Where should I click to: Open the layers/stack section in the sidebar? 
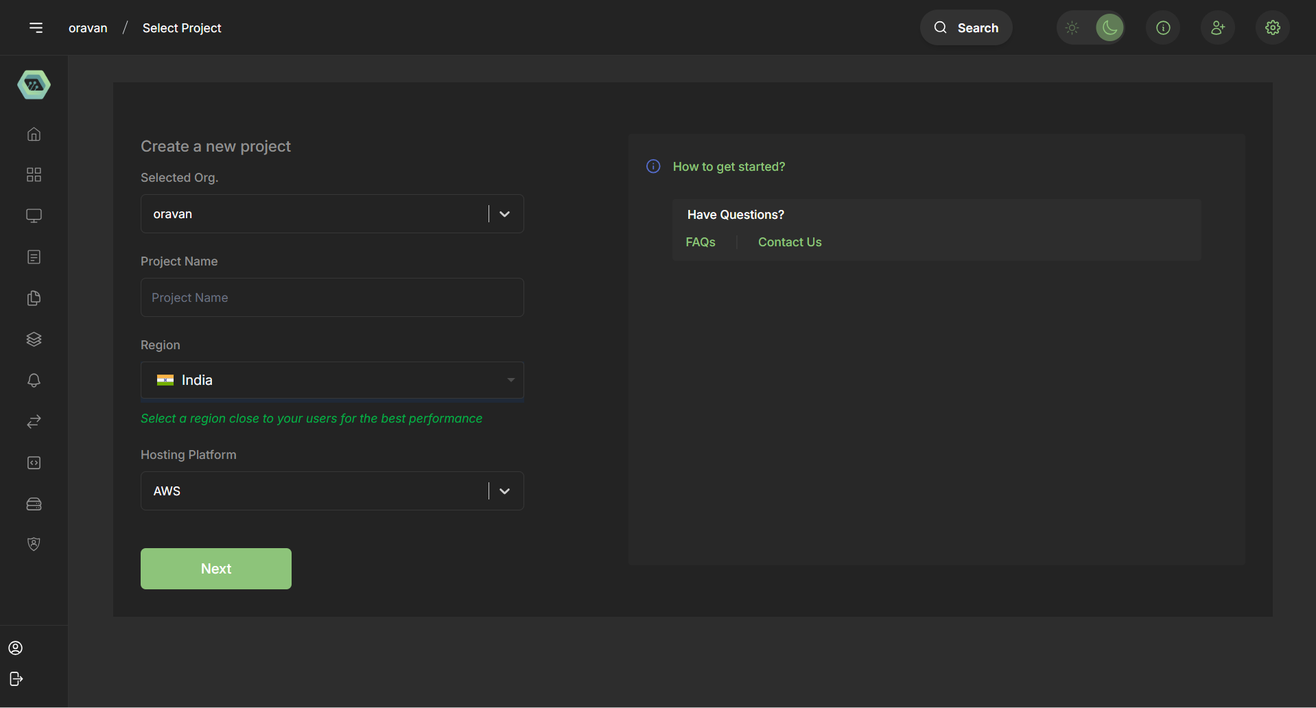[x=33, y=339]
